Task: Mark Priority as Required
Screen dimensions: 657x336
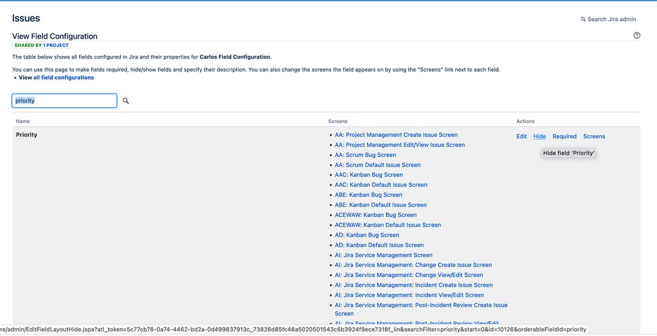Action: click(564, 137)
